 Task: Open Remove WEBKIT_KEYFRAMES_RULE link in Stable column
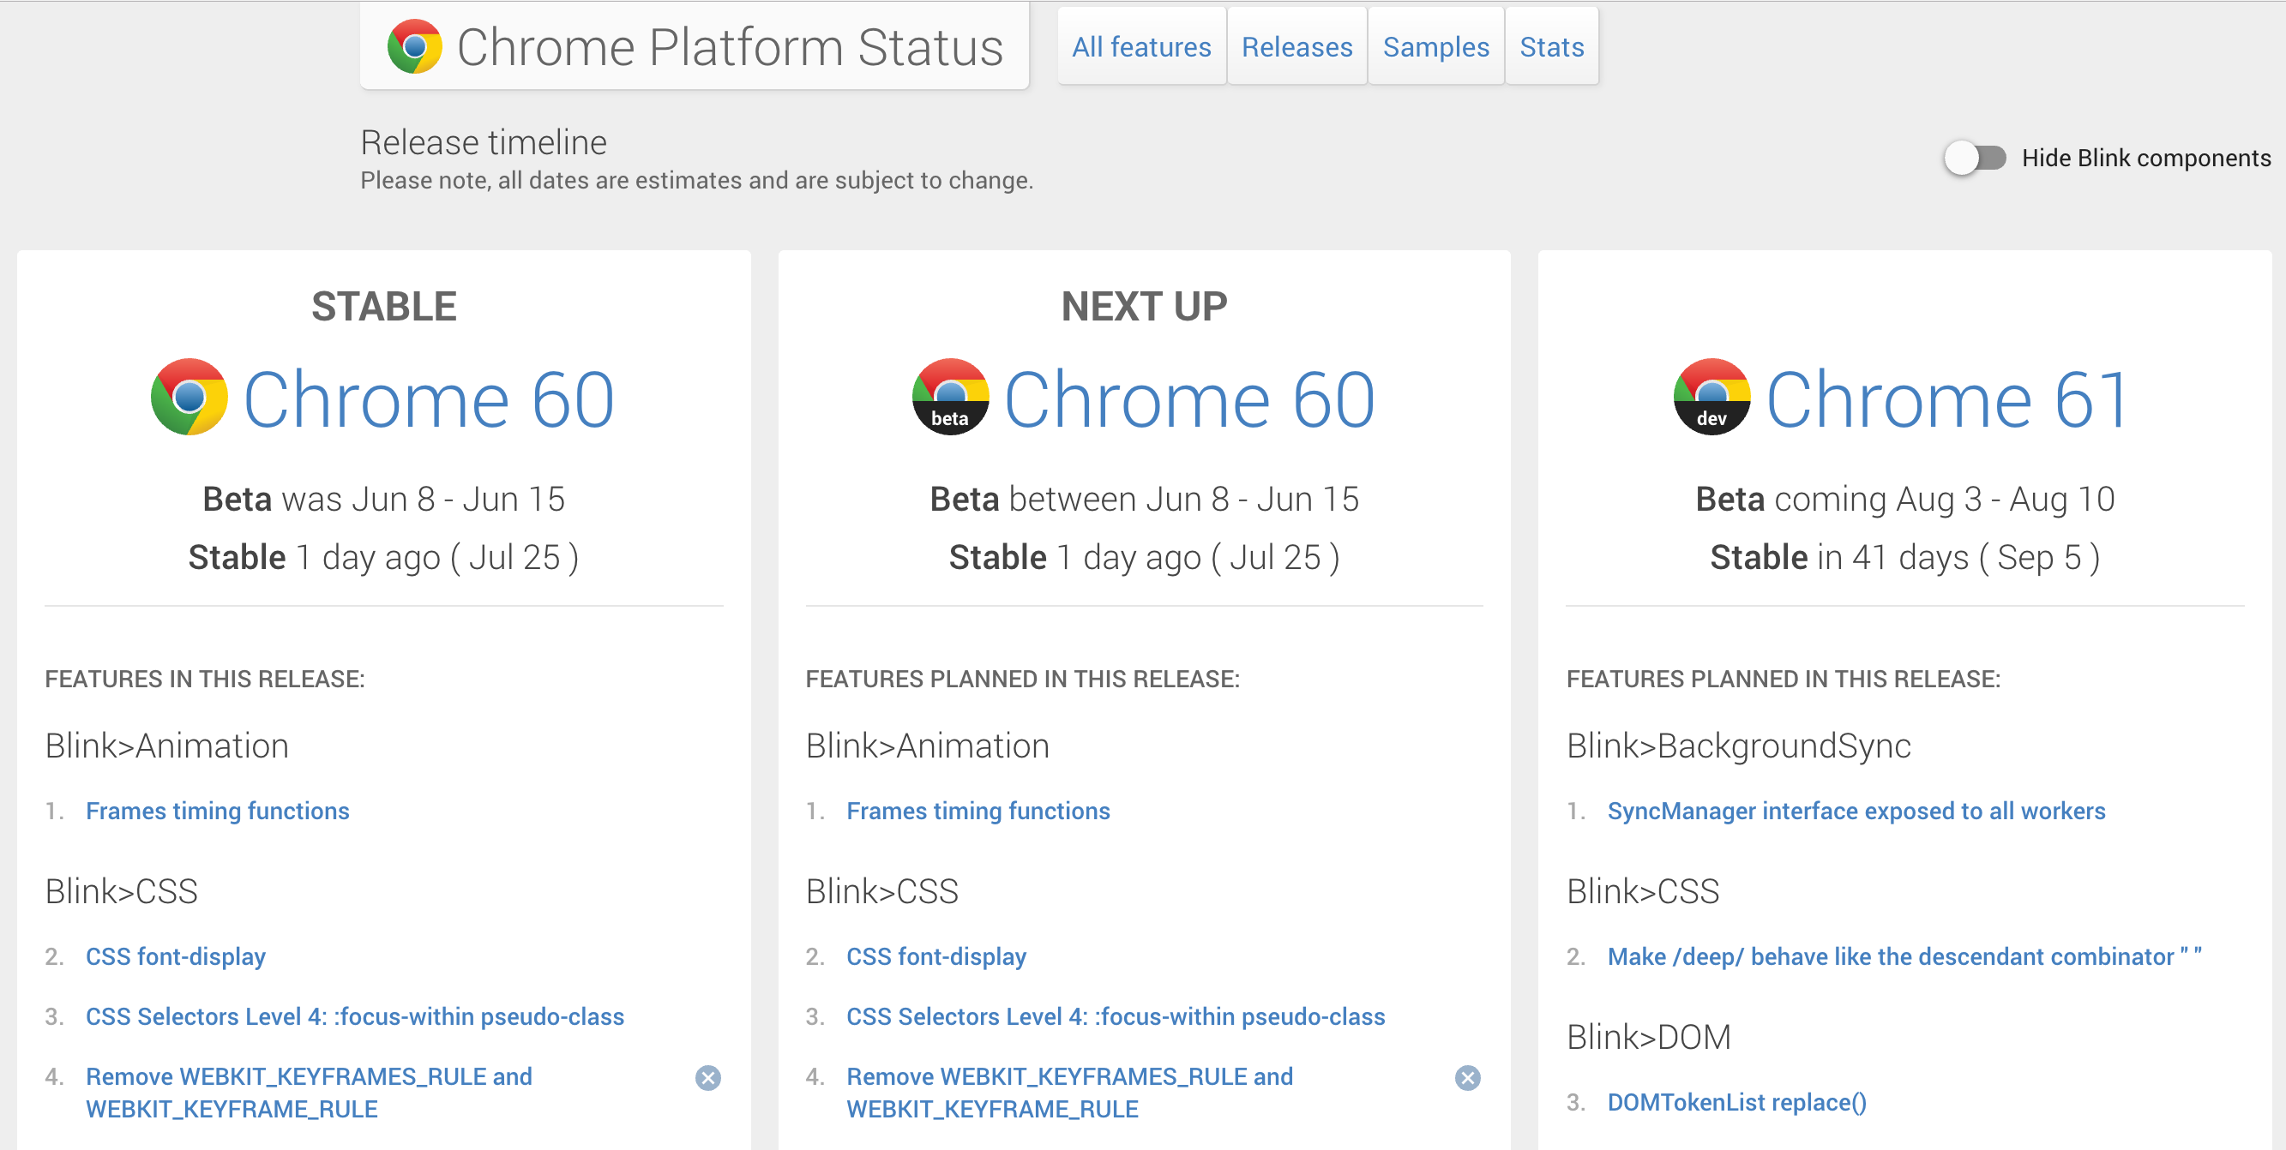coord(309,1093)
